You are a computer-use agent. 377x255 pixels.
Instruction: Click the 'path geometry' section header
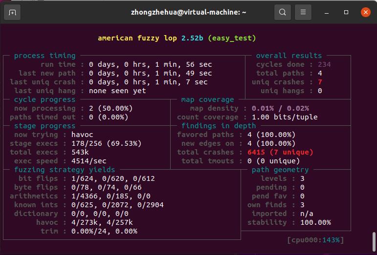point(280,170)
